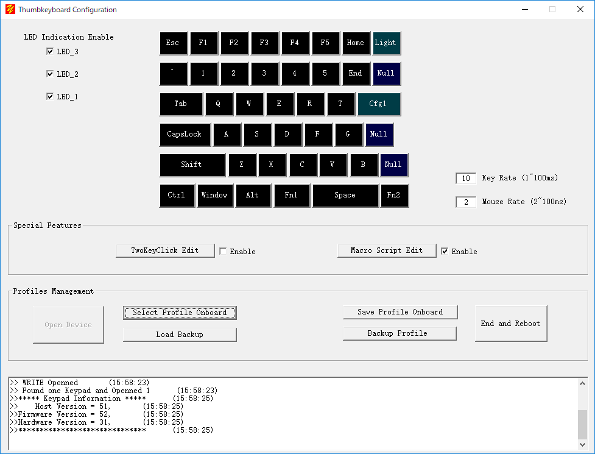Toggle the LED_2 checkbox
595x454 pixels.
click(50, 74)
